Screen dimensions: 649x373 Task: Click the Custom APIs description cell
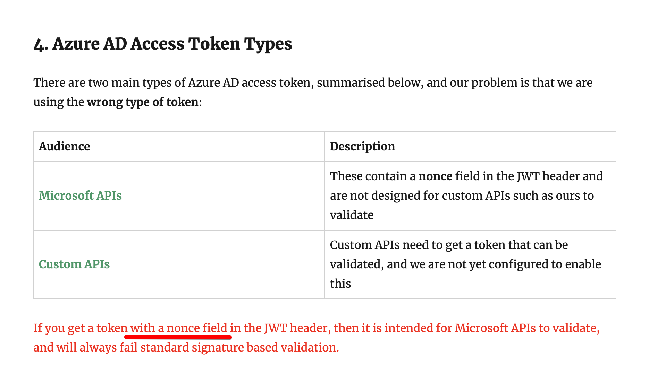[470, 264]
